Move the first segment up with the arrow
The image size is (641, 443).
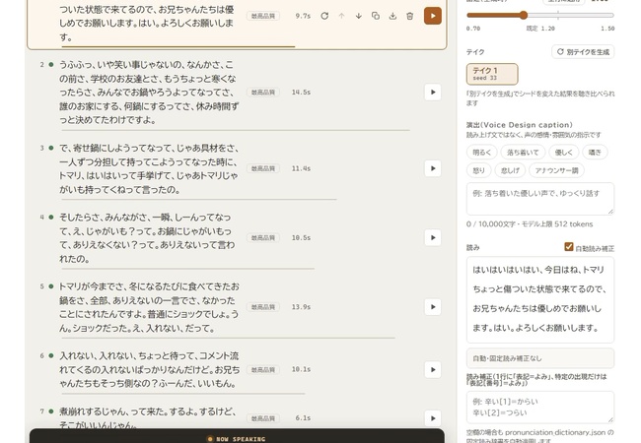click(x=342, y=16)
